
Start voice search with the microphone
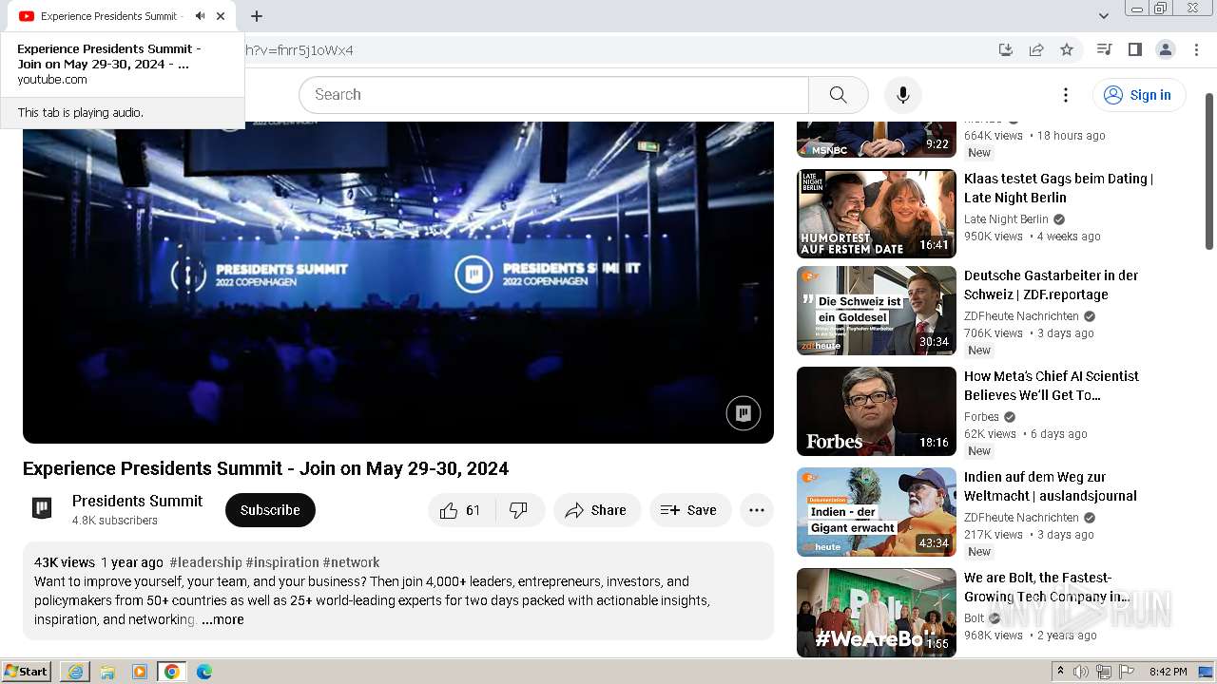pyautogui.click(x=903, y=95)
